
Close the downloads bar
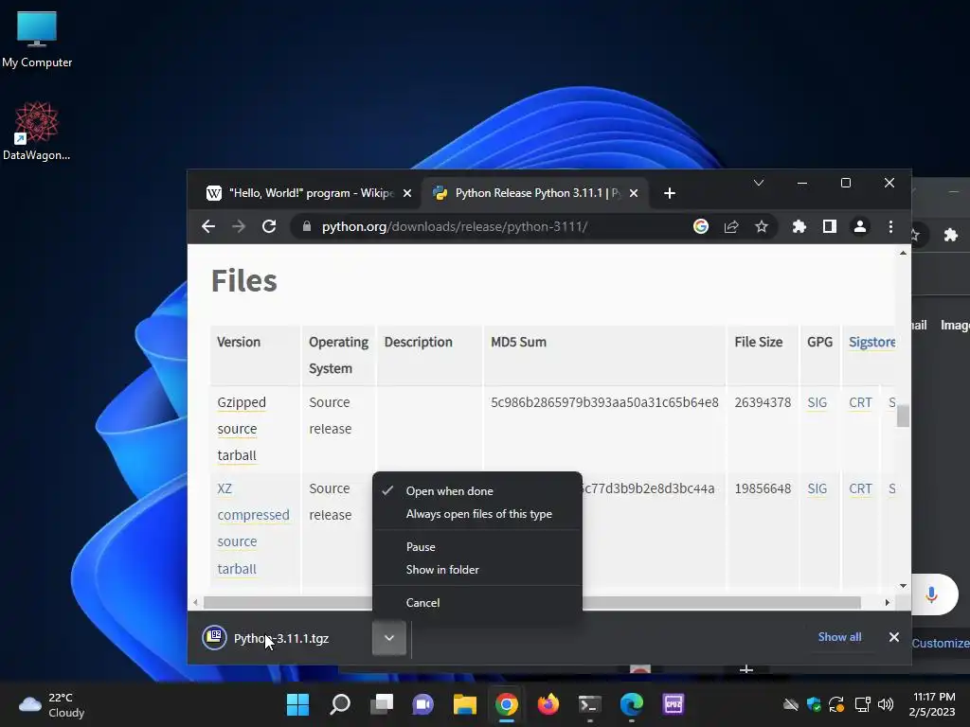click(x=894, y=637)
